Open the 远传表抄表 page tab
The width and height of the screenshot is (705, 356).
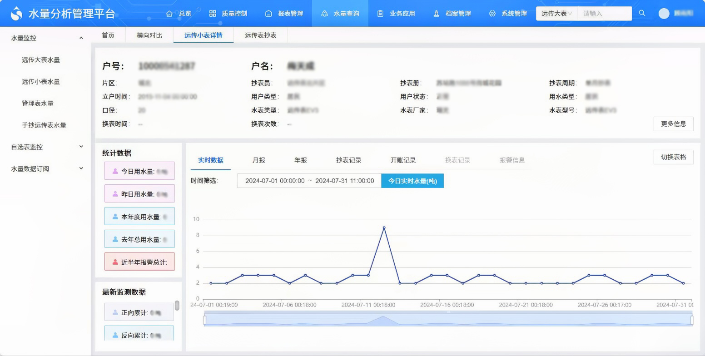(x=260, y=35)
